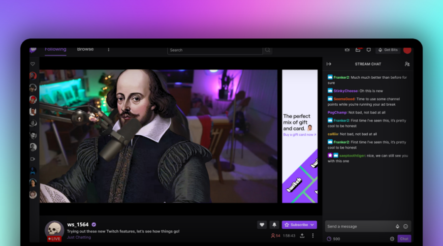Screen dimensions: 443x246
Task: Collapse the stream chat arrow icon
Action: [329, 64]
